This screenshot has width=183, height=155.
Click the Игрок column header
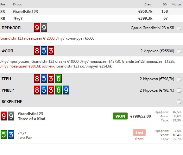click(17, 4)
